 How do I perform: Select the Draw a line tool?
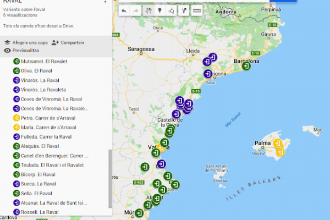click(x=171, y=11)
